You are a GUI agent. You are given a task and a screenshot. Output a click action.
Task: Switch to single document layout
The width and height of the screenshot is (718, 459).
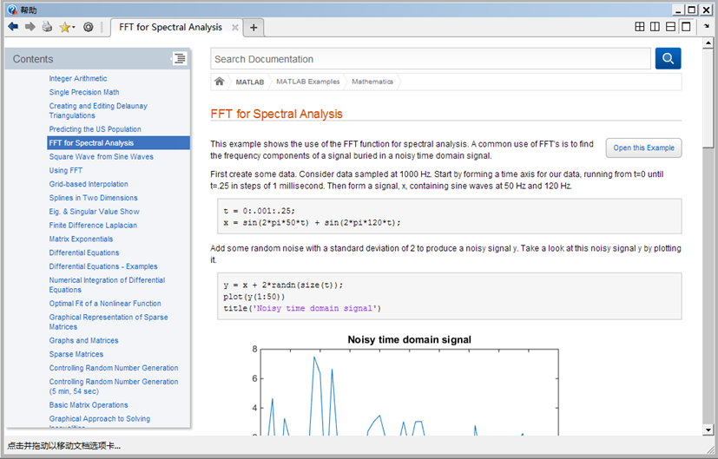[x=686, y=27]
